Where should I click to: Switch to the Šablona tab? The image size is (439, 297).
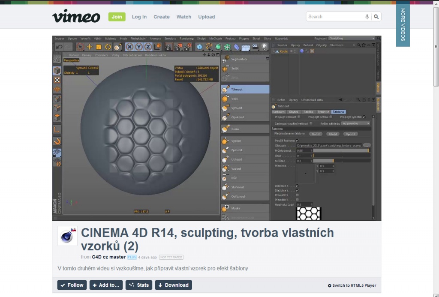click(338, 112)
